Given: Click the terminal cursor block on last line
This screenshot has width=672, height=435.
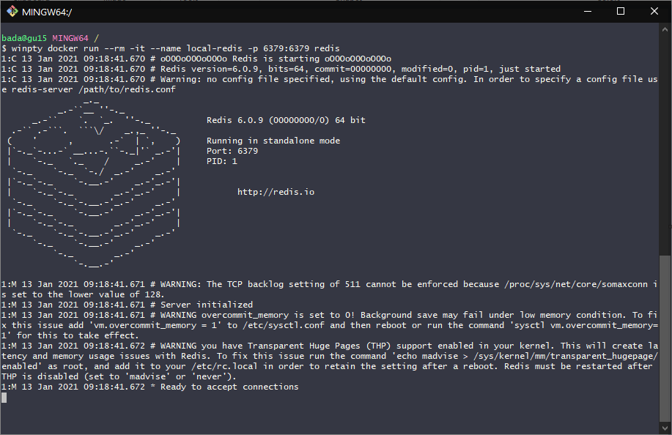Looking at the screenshot, I should pos(4,397).
